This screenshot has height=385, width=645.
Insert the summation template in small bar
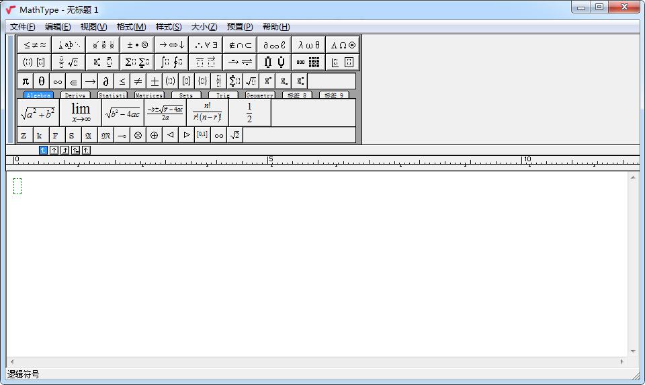pyautogui.click(x=234, y=81)
